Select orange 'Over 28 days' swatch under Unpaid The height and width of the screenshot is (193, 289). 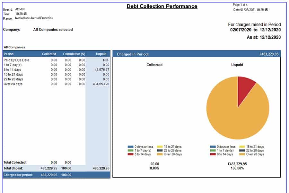click(x=242, y=154)
